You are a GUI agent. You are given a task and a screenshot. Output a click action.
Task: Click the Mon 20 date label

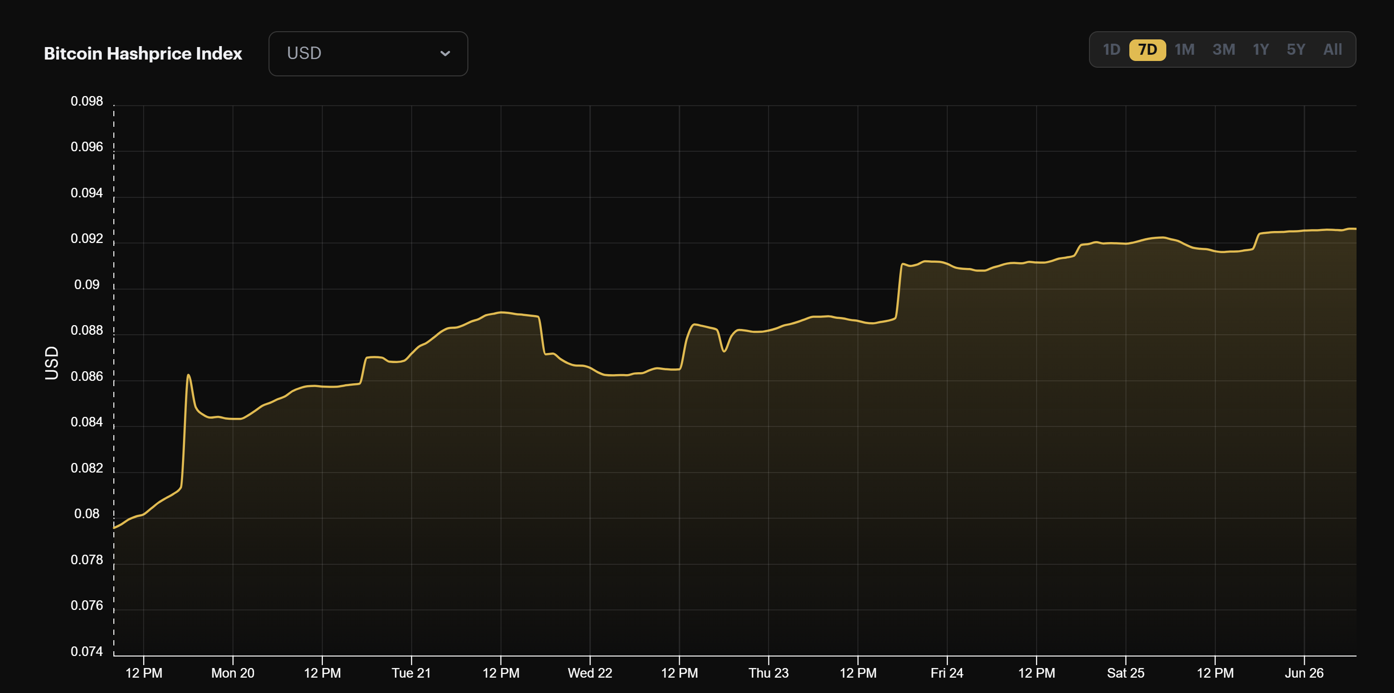point(232,673)
